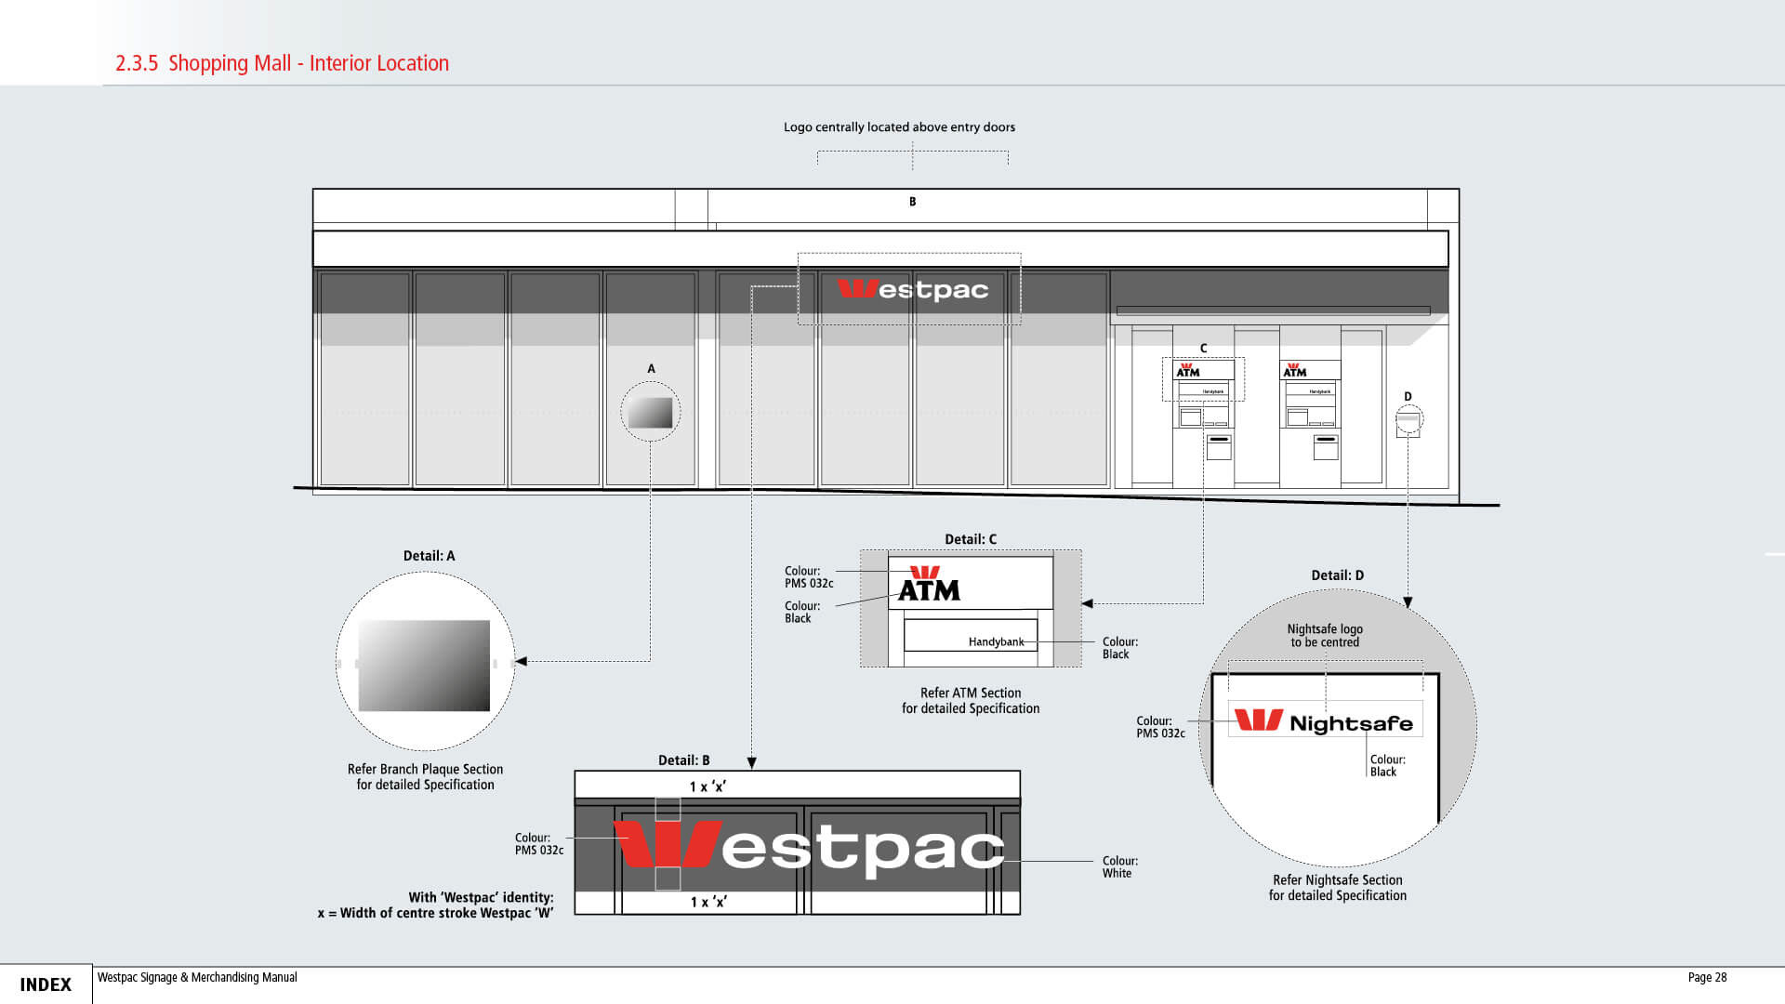This screenshot has height=1004, width=1785.
Task: Click 'Refer Branch Plaque Section' note
Action: [x=425, y=777]
